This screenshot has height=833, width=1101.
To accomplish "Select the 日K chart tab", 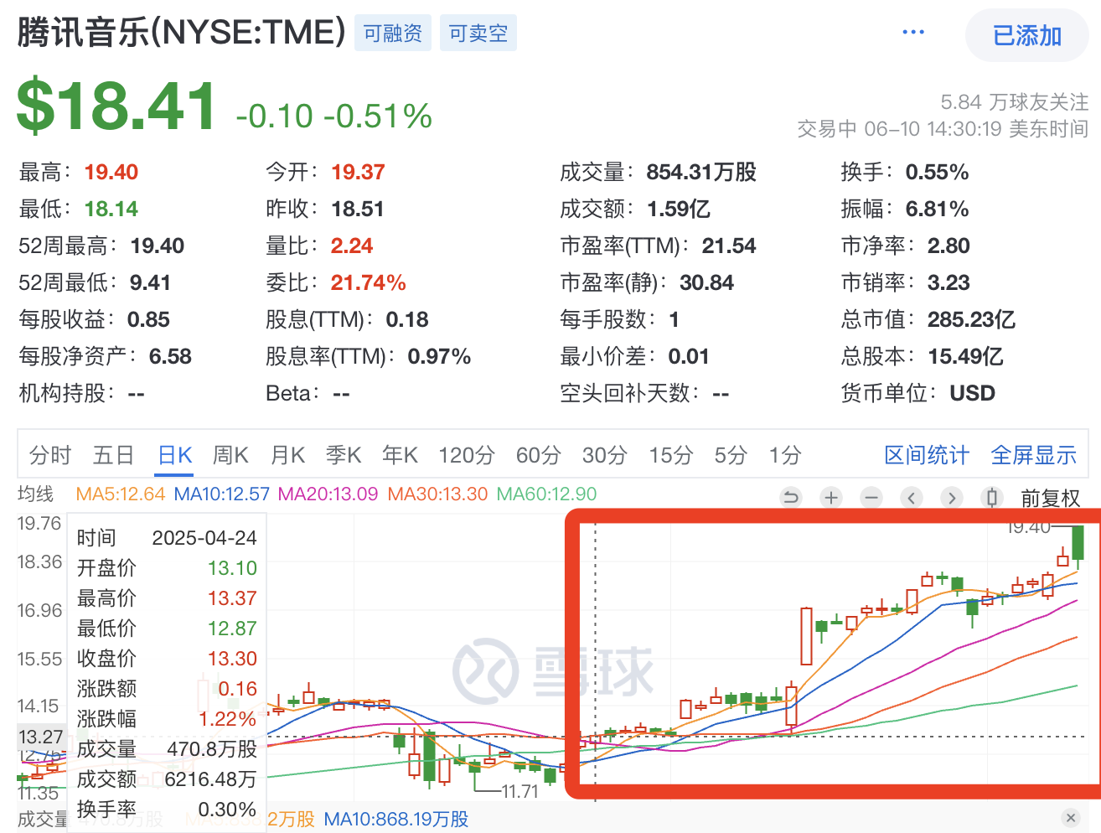I will (x=176, y=455).
